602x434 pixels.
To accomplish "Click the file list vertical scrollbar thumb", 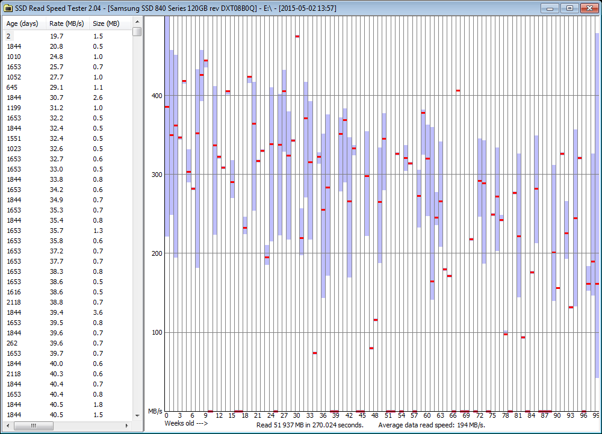I will point(137,31).
